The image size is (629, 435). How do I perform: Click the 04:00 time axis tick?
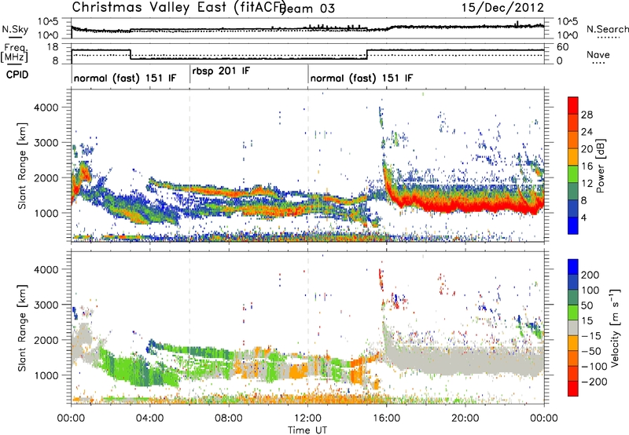tap(150, 419)
